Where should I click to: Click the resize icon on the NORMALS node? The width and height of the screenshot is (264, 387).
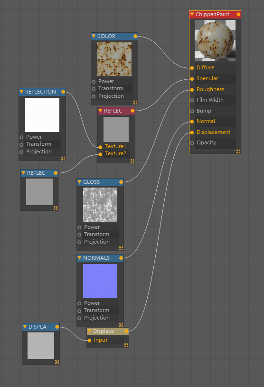point(121,324)
